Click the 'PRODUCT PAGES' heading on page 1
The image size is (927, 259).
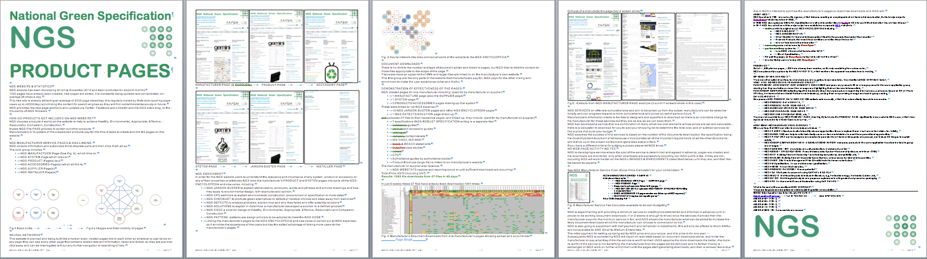[90, 71]
